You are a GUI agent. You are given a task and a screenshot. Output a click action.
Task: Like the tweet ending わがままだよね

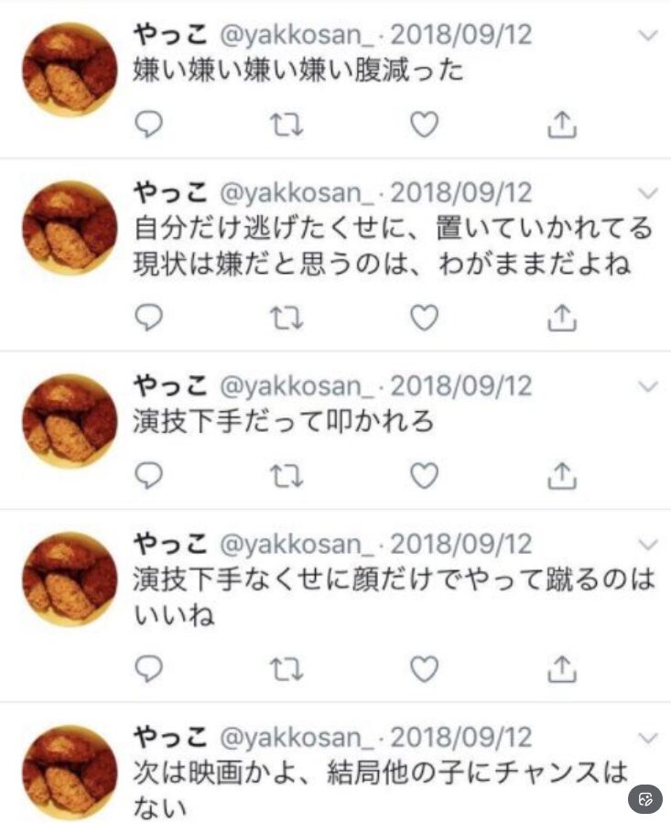click(x=424, y=318)
